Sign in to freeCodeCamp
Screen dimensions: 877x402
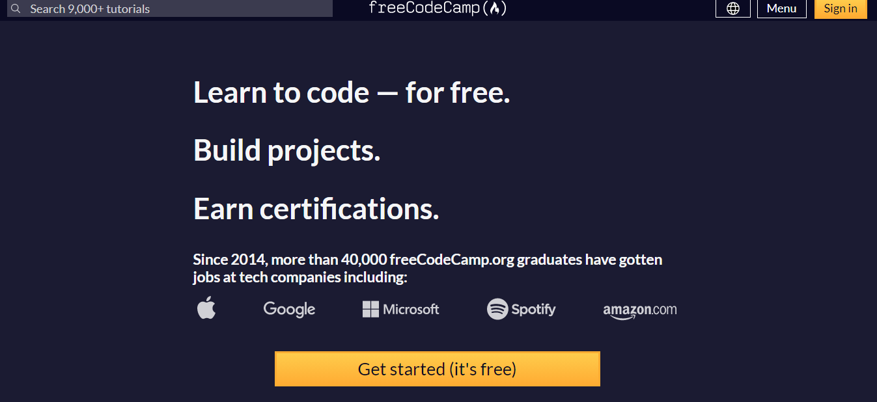pyautogui.click(x=840, y=8)
